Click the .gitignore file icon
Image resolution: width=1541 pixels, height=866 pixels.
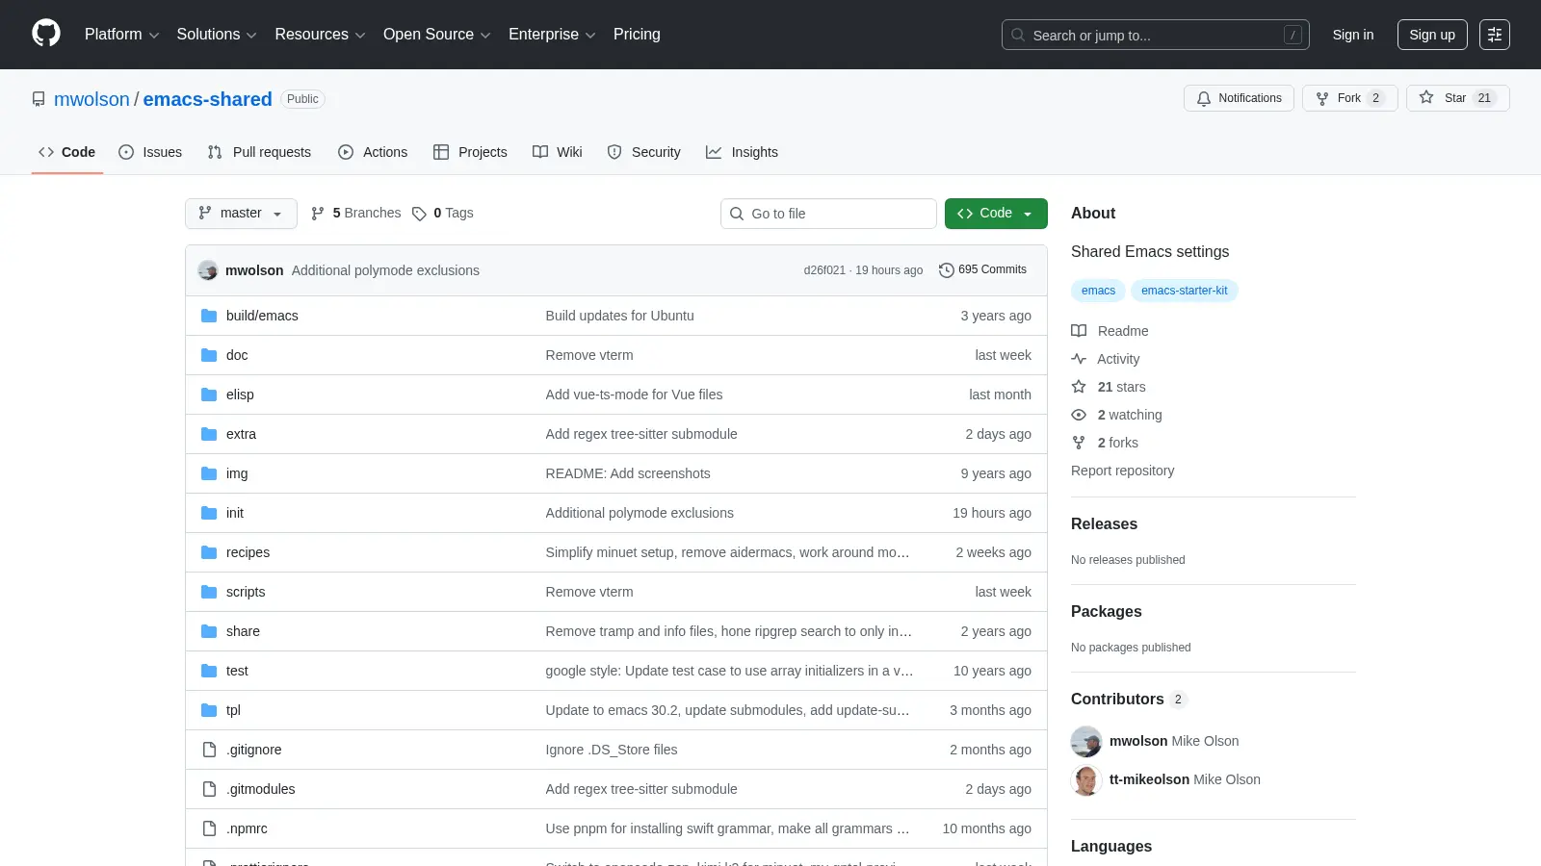pos(209,750)
